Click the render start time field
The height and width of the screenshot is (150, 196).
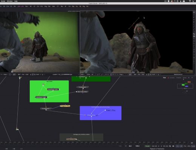coord(130,146)
